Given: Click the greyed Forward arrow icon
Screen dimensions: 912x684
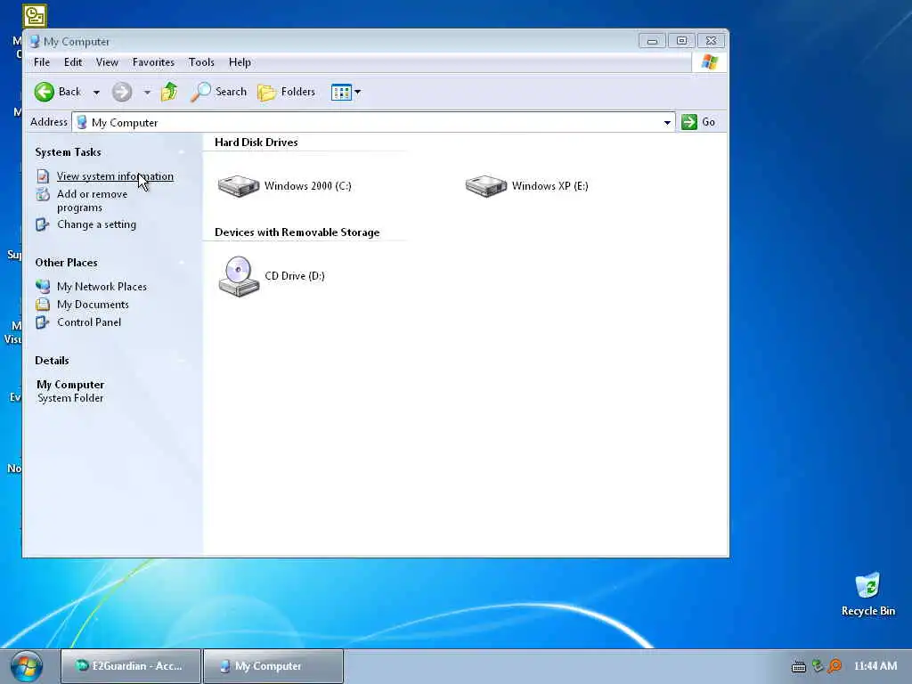Looking at the screenshot, I should pos(121,92).
